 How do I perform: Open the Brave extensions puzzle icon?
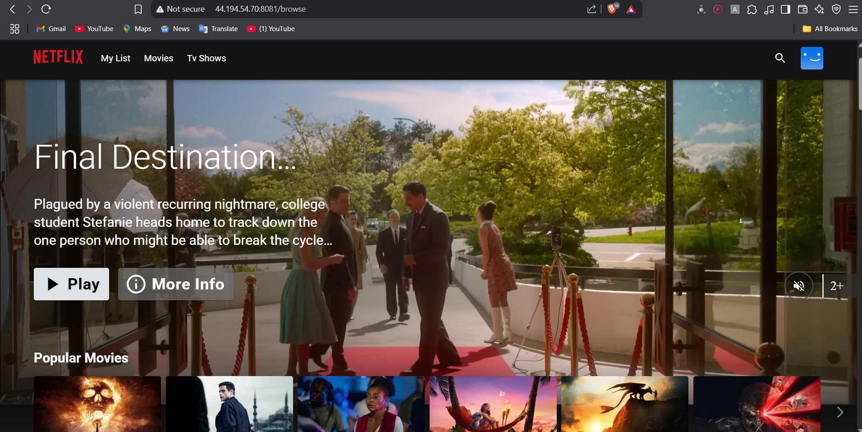[752, 9]
